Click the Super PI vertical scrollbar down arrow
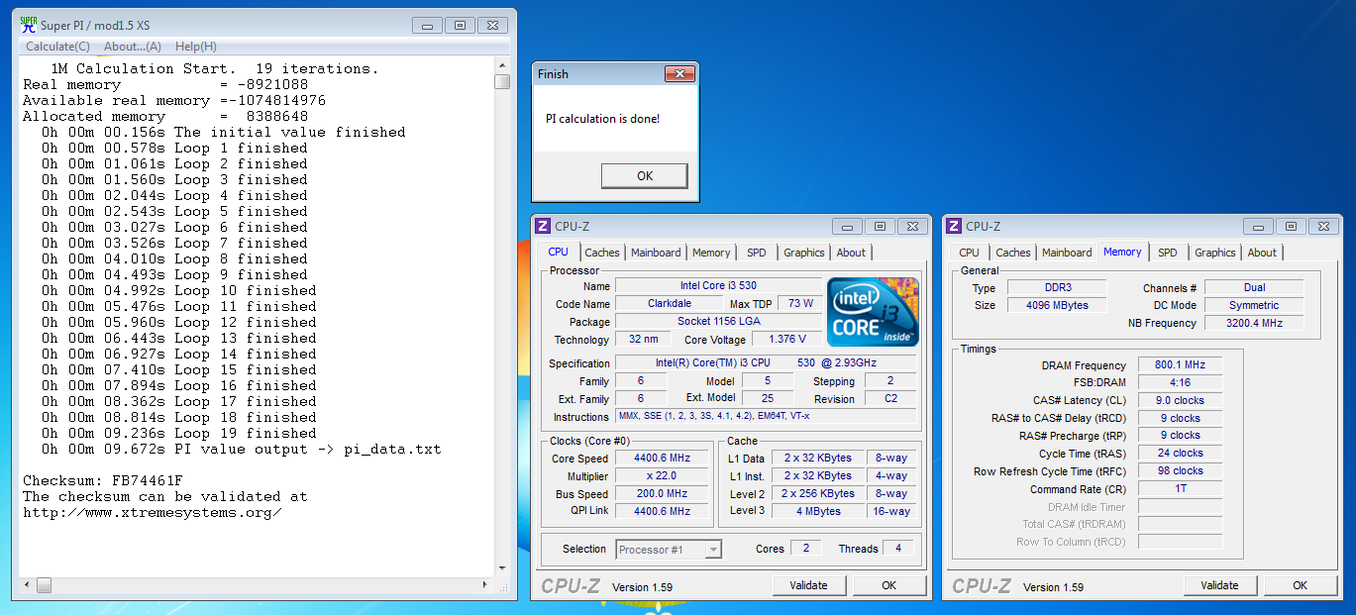 tap(502, 567)
